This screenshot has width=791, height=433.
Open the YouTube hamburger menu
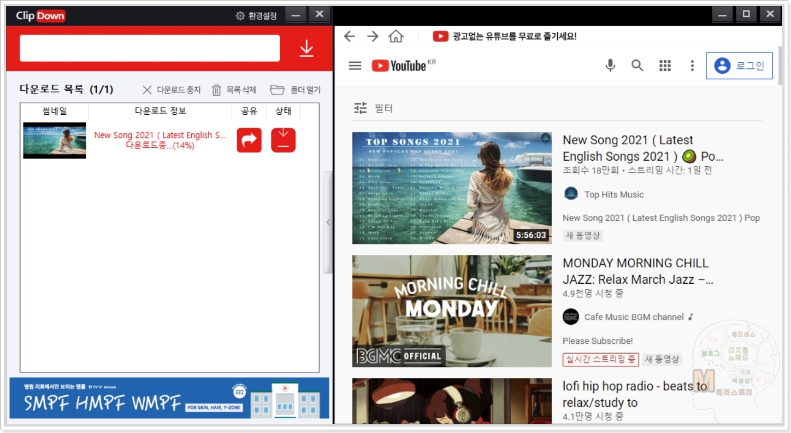point(355,66)
